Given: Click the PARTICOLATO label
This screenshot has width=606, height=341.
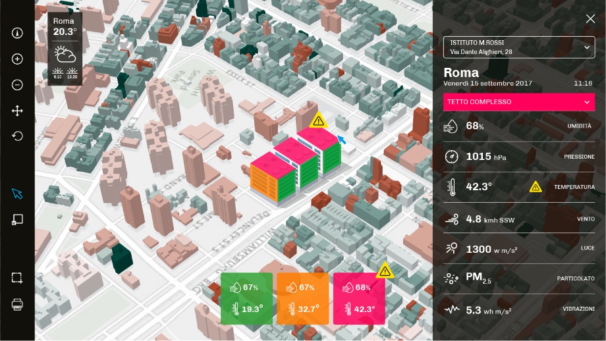Looking at the screenshot, I should [x=576, y=278].
